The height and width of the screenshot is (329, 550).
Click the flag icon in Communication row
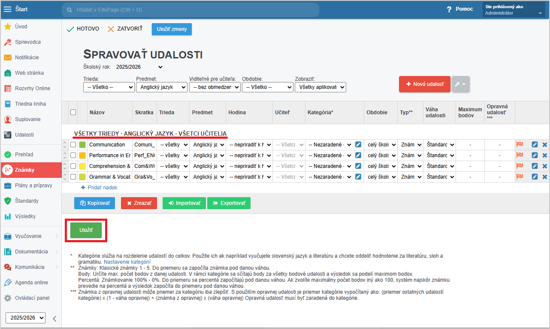[x=520, y=145]
